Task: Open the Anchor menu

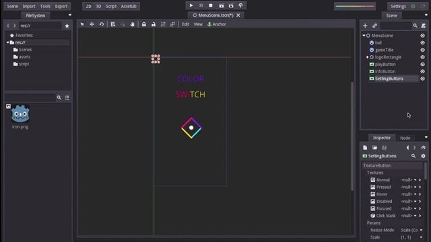Action: [217, 24]
